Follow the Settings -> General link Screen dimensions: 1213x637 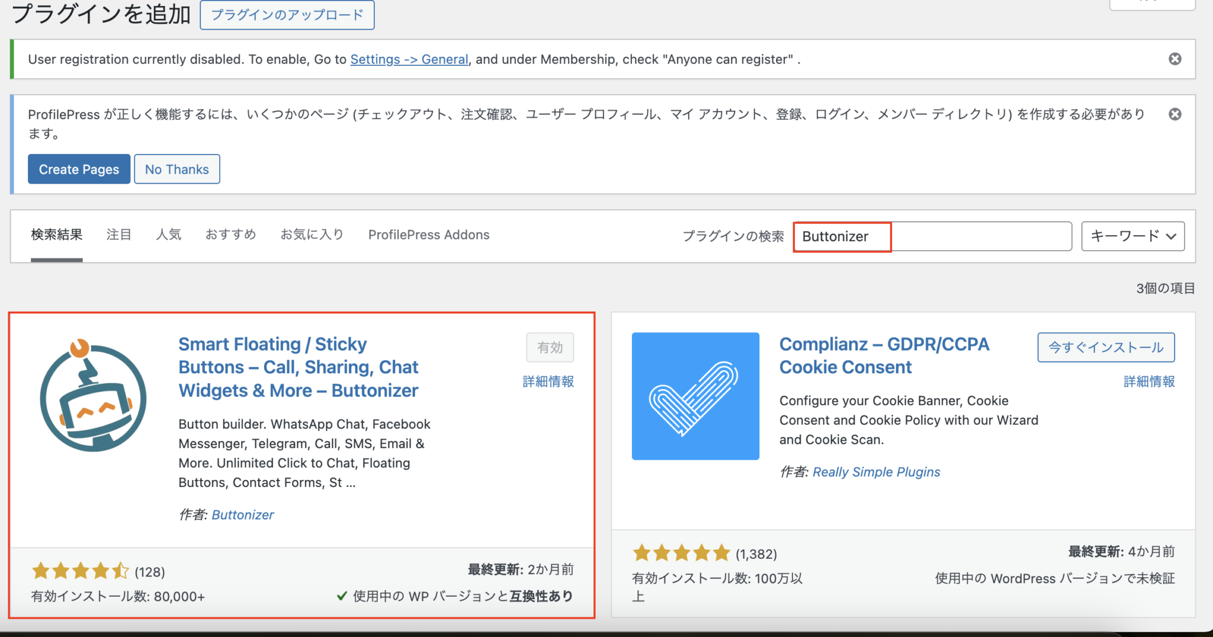pyautogui.click(x=409, y=59)
